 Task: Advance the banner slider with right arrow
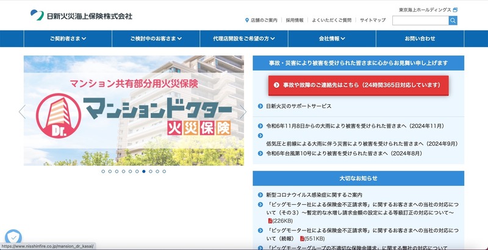tap(242, 112)
